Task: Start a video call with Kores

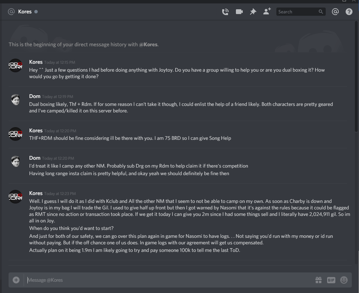Action: 239,12
